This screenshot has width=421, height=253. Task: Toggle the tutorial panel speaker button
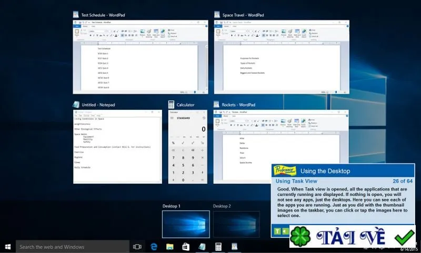click(x=285, y=231)
